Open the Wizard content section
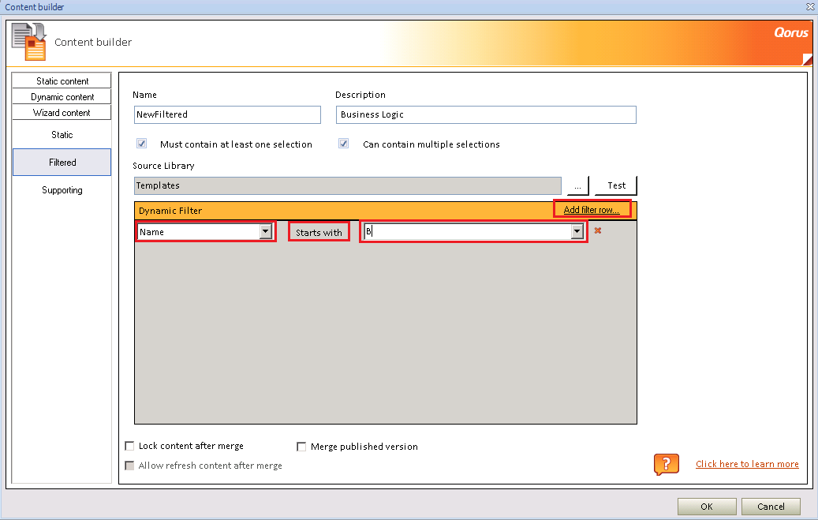Viewport: 818px width, 520px height. [62, 113]
